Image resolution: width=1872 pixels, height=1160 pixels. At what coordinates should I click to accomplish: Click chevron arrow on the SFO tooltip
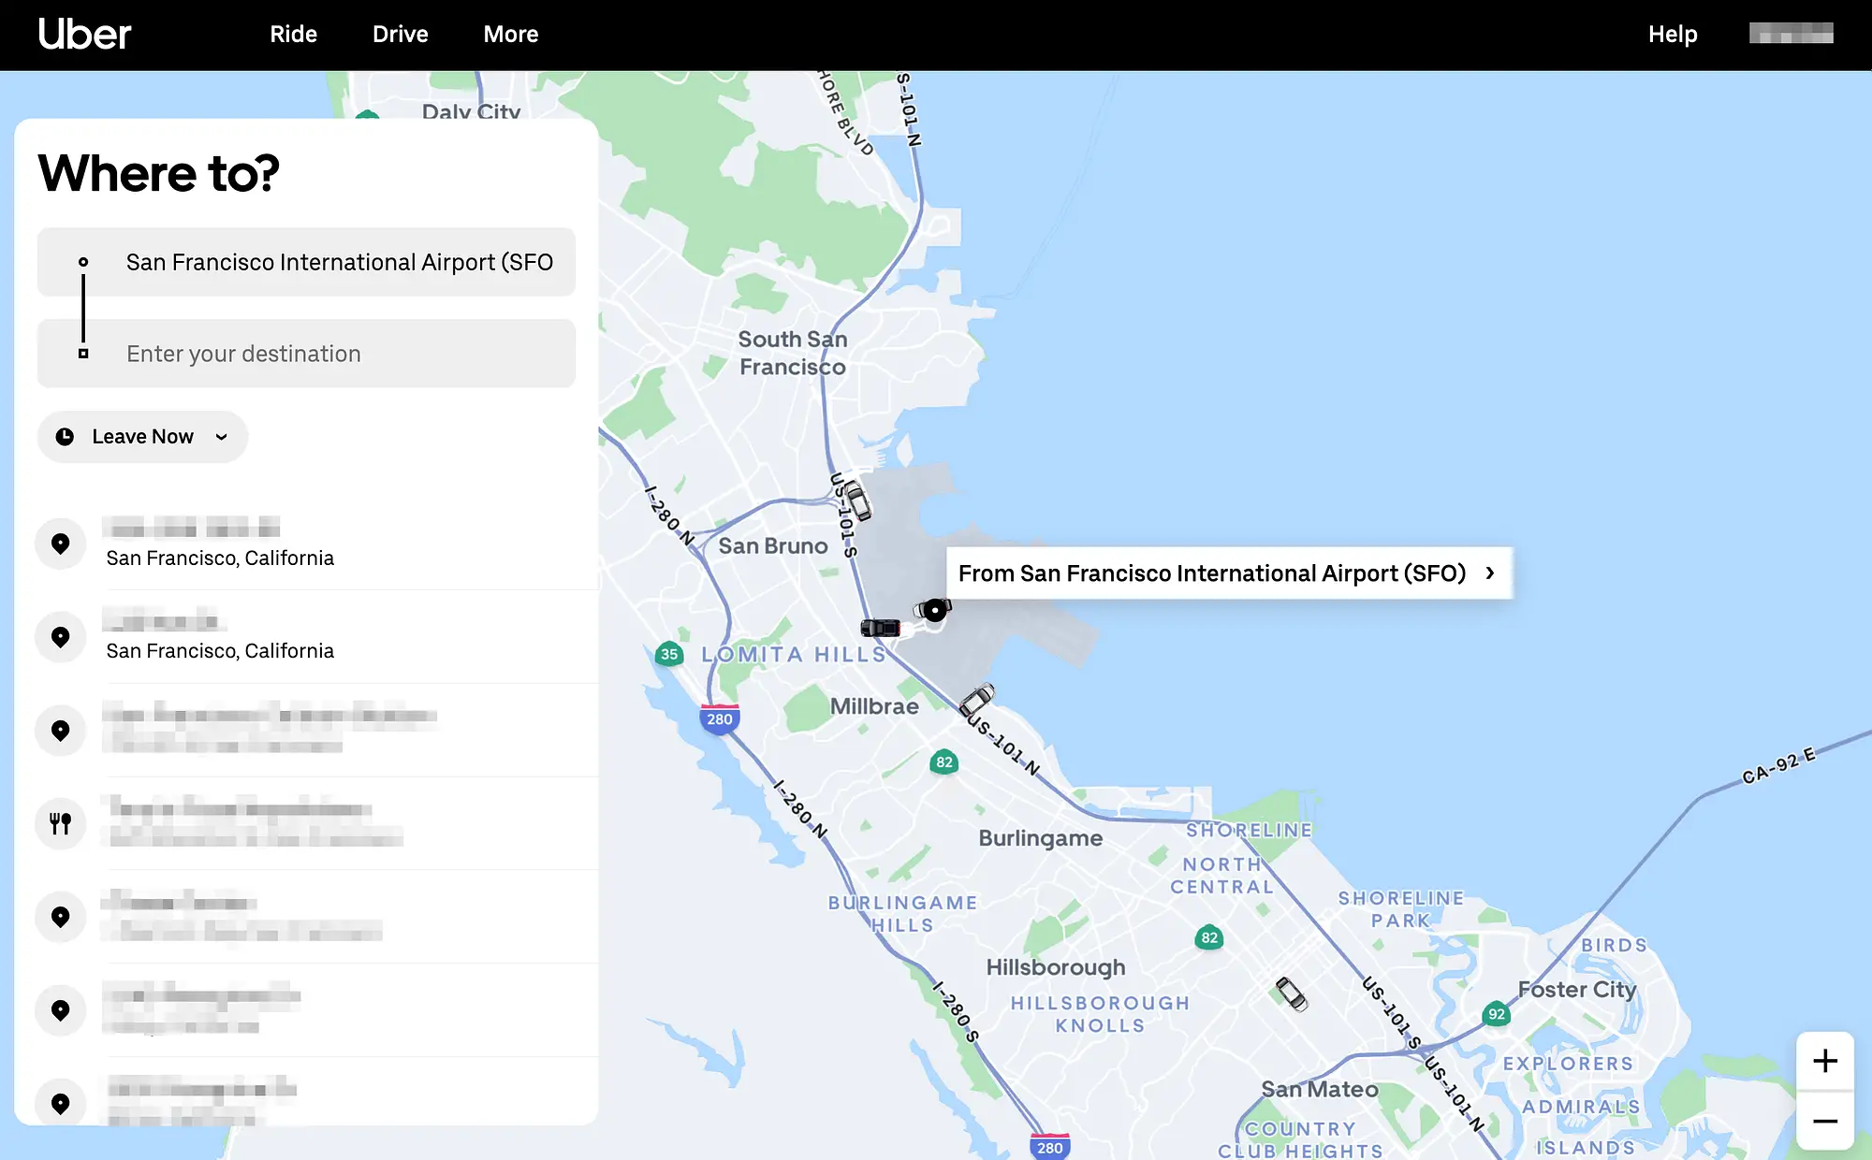1490,573
